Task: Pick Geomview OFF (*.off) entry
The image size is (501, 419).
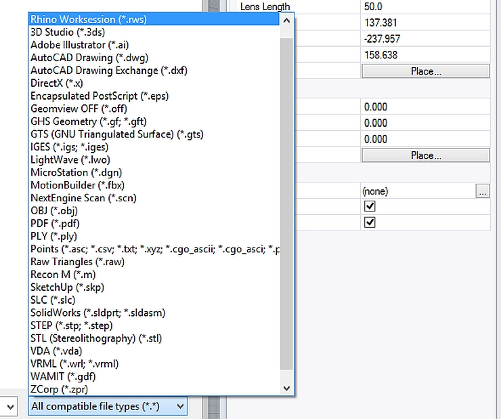Action: pyautogui.click(x=154, y=108)
